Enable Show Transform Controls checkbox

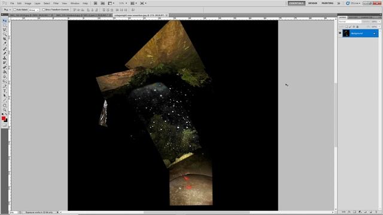44,10
